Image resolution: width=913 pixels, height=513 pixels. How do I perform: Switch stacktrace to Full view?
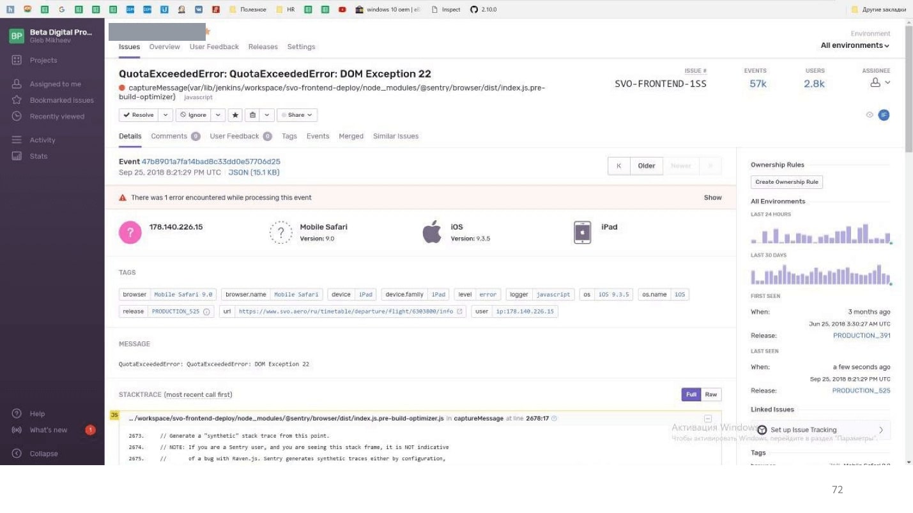[x=691, y=394]
